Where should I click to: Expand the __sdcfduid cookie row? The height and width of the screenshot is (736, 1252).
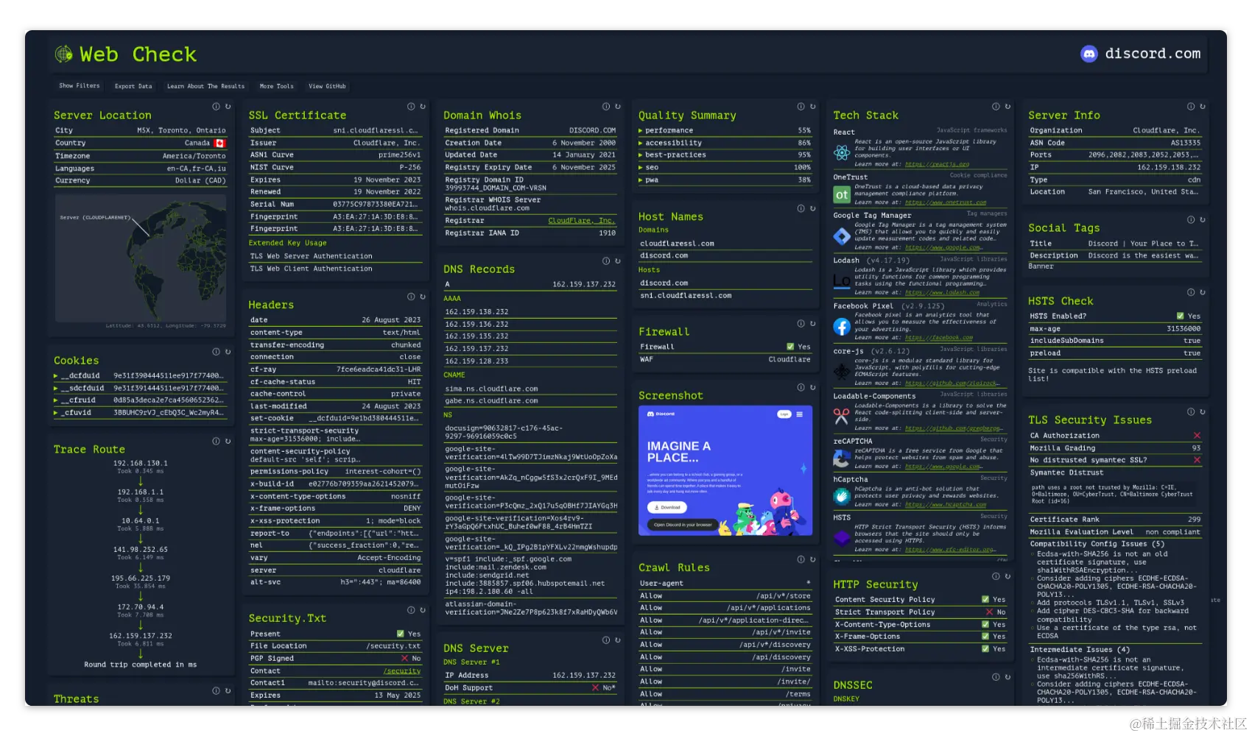coord(140,388)
